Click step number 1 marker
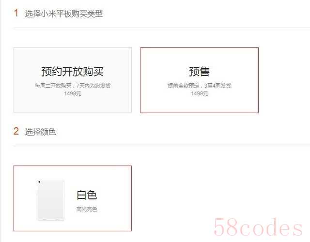 point(16,13)
